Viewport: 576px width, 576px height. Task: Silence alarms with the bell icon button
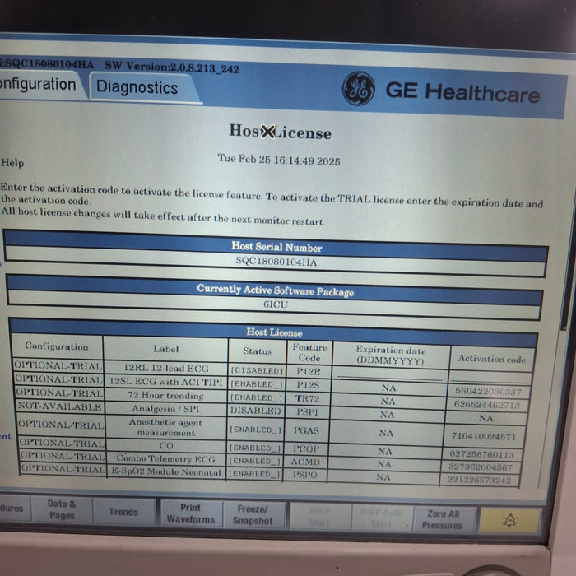click(x=510, y=520)
